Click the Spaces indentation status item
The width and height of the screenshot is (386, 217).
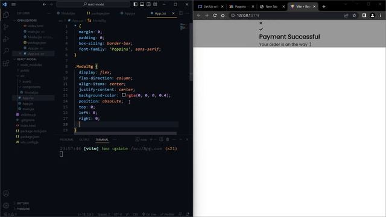tap(104, 215)
